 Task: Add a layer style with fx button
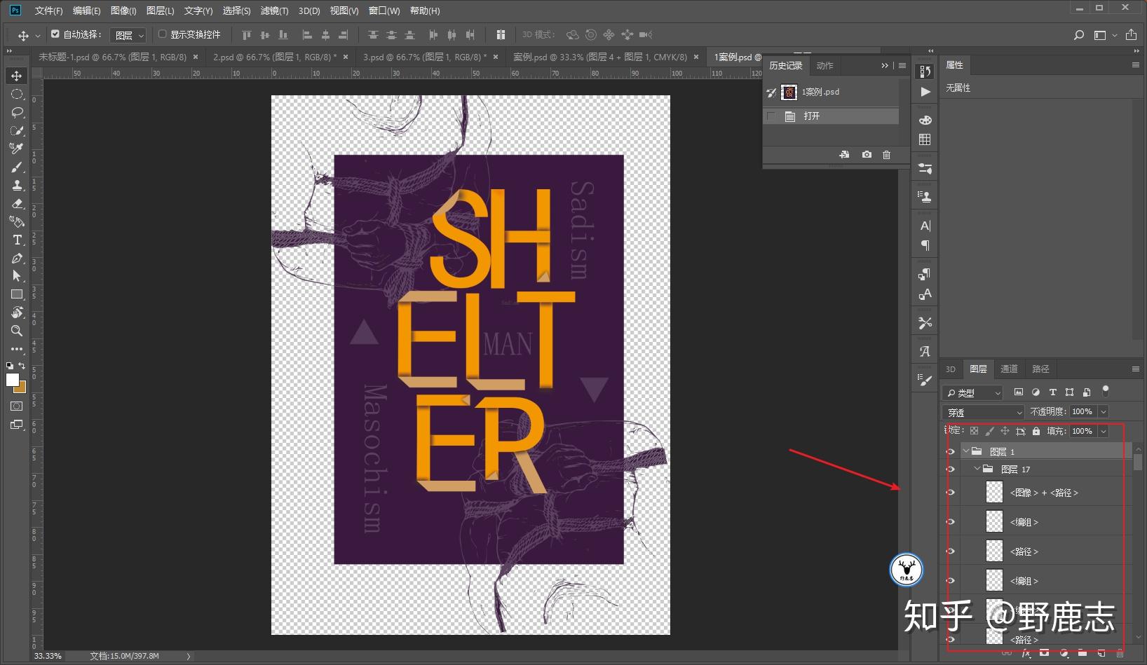click(1026, 653)
